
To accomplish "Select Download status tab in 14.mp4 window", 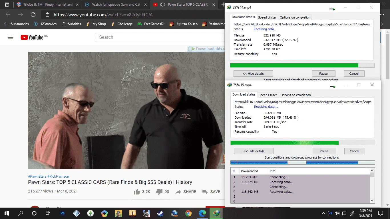I will 243,17.
